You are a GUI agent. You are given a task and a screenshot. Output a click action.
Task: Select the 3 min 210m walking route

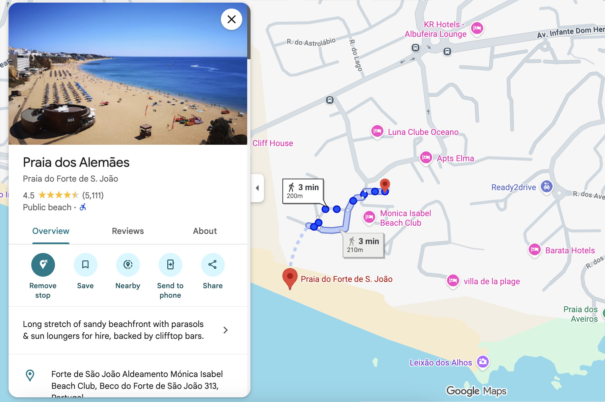point(363,245)
